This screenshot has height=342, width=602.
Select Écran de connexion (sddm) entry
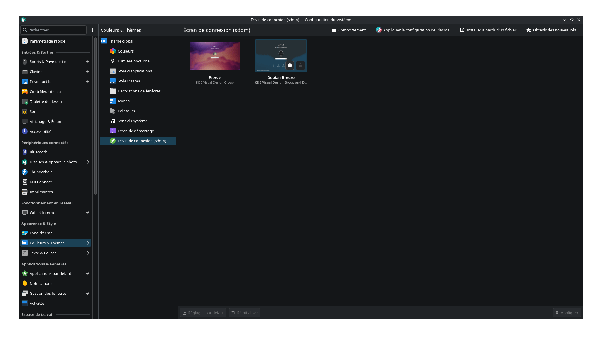tap(138, 141)
